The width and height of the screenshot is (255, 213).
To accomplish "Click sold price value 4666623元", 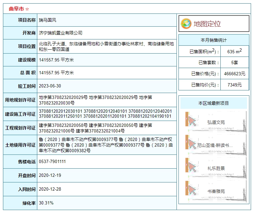I will pyautogui.click(x=235, y=74).
